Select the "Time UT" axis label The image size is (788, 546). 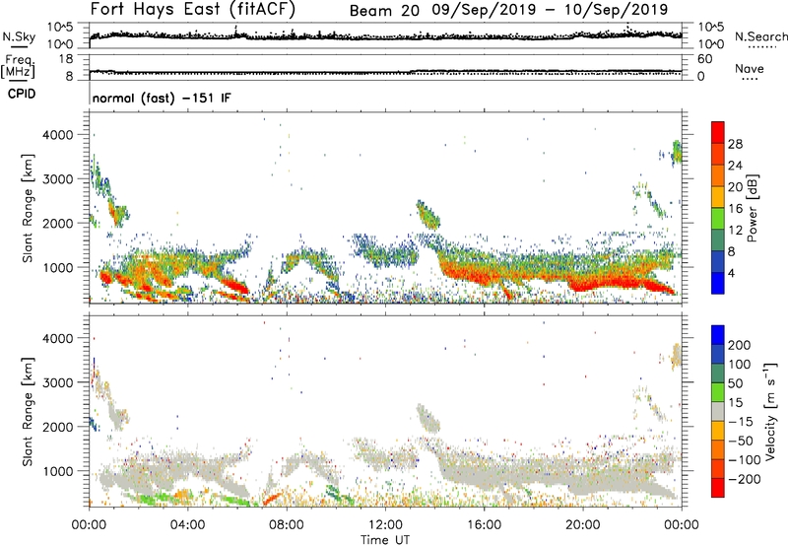(x=385, y=539)
